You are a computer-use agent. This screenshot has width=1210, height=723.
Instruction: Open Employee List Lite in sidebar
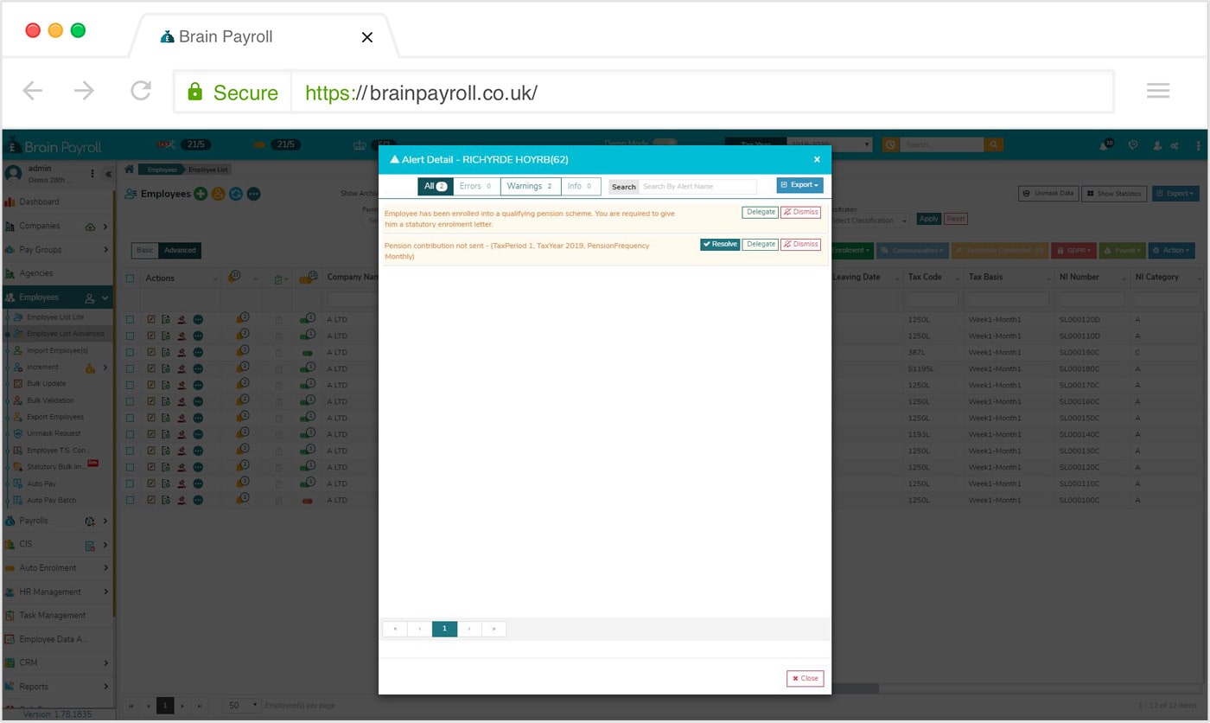point(55,317)
